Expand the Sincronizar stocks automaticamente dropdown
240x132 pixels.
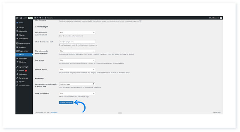pos(77,51)
